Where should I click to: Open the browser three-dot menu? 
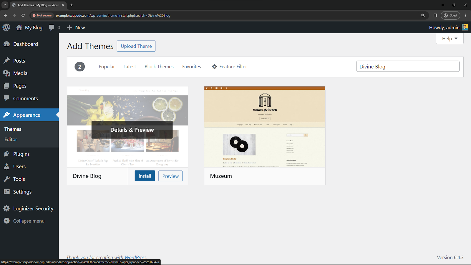point(465,15)
